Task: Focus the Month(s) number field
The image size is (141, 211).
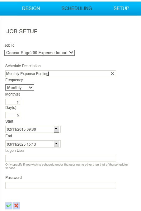Action: [x=13, y=102]
